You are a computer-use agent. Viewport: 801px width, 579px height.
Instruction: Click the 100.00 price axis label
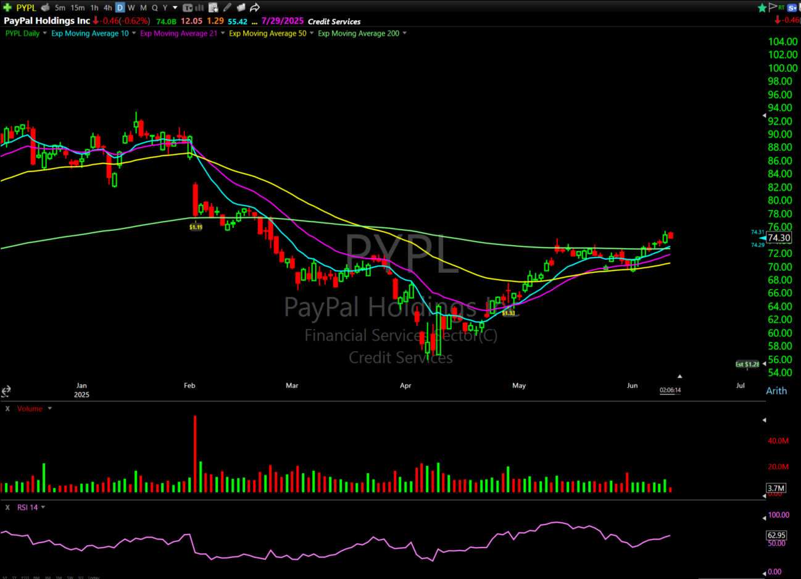[782, 68]
